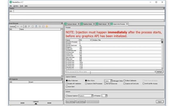Open the Window menu

pos(16,6)
